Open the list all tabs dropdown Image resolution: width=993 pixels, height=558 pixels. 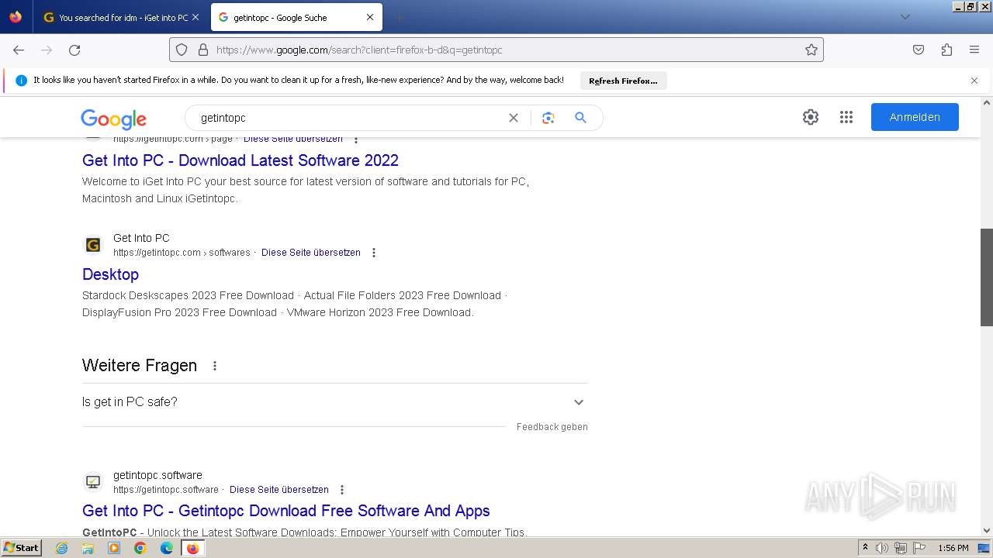tap(905, 17)
